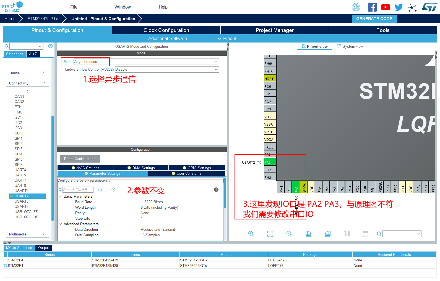This screenshot has width=440, height=281.
Task: Open the DMA Settings tab
Action: (x=141, y=168)
